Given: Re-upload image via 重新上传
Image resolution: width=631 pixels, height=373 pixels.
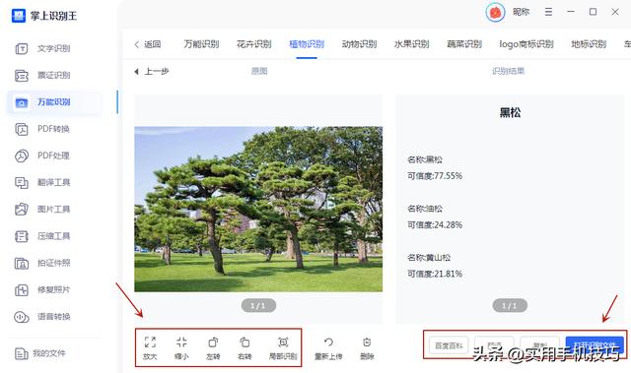Looking at the screenshot, I should (328, 347).
